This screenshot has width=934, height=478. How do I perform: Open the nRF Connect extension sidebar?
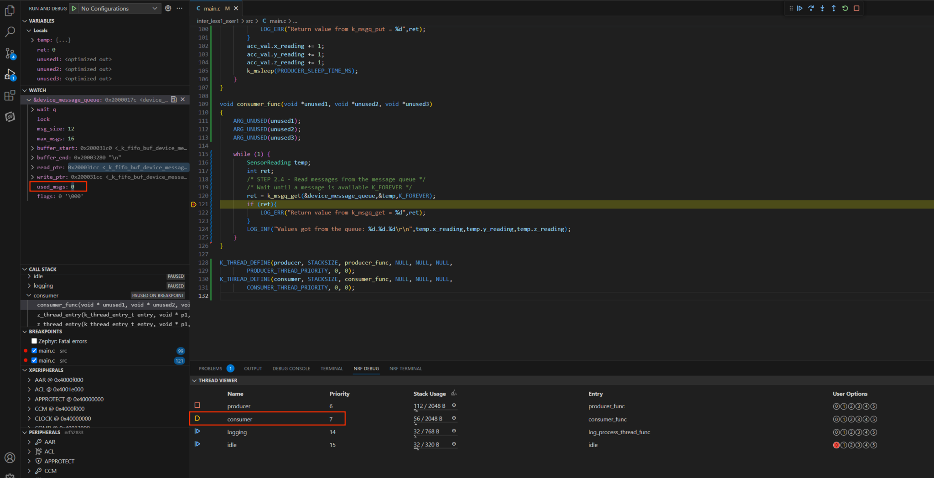[x=10, y=116]
